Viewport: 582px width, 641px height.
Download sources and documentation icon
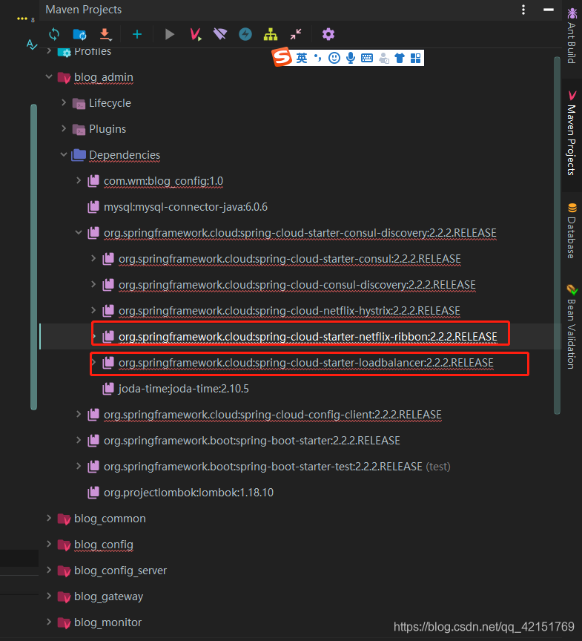point(106,34)
